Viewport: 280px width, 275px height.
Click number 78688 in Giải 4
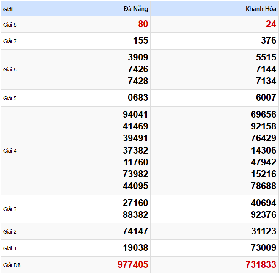click(x=263, y=186)
